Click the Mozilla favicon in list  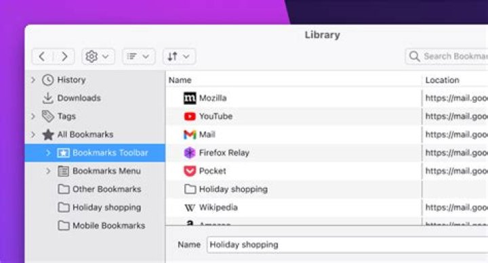190,98
